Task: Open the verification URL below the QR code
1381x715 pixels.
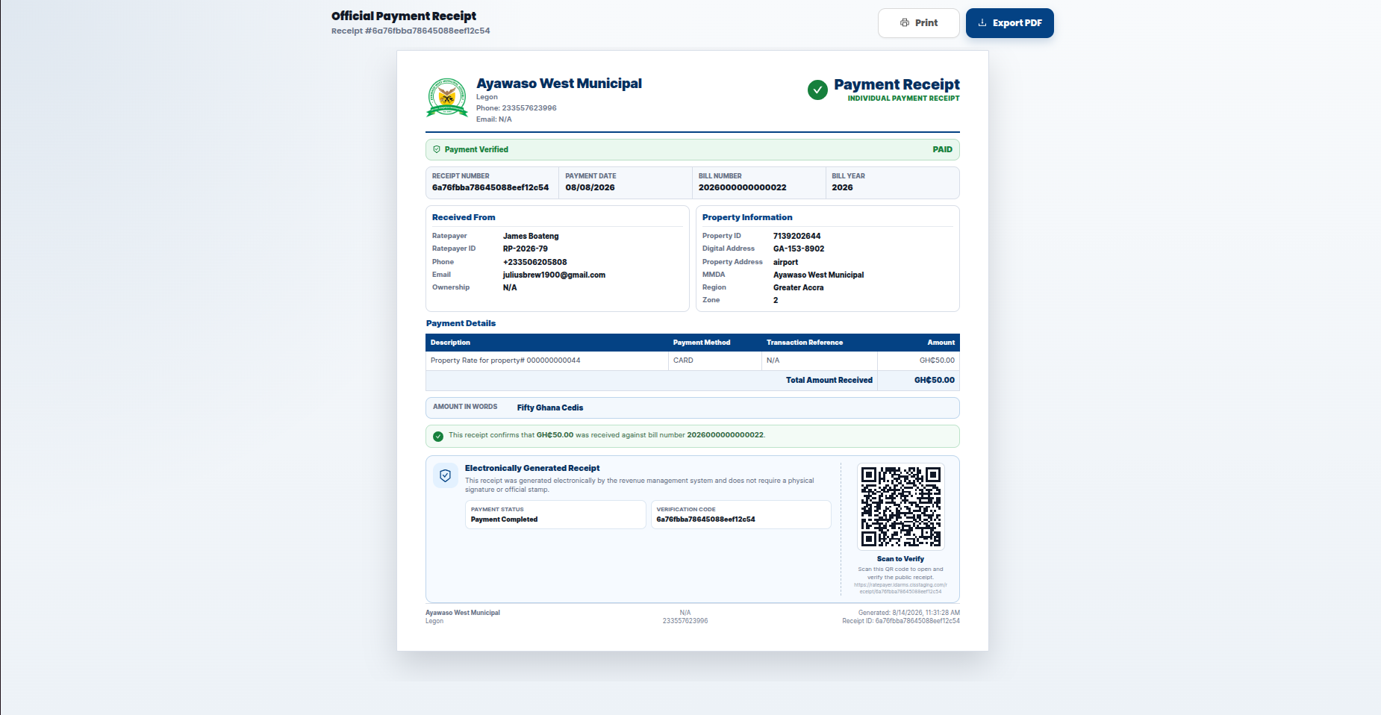Action: (900, 588)
